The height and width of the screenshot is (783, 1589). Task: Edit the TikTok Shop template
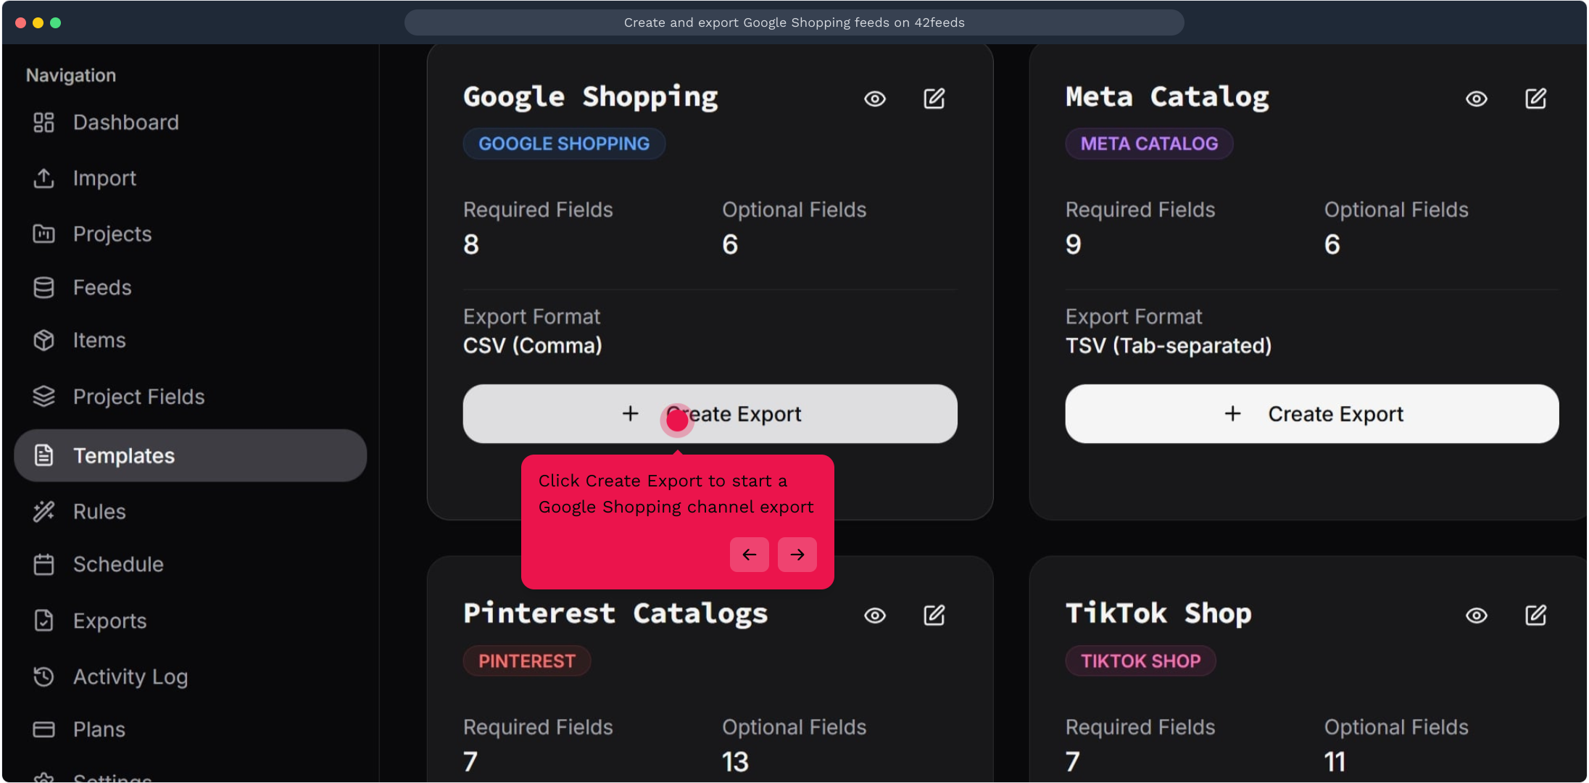coord(1535,616)
